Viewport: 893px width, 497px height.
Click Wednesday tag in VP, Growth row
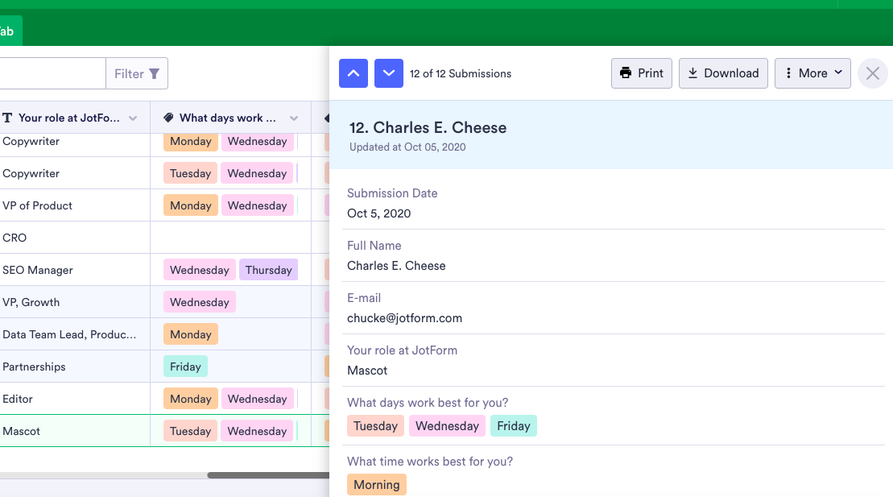coord(200,302)
